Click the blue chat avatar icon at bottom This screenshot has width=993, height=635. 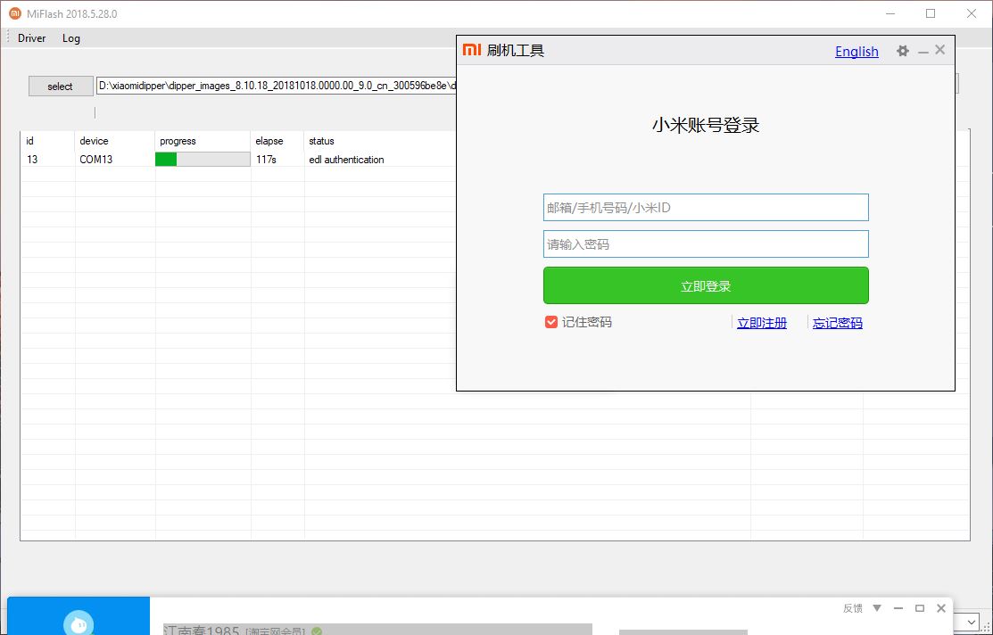[79, 623]
